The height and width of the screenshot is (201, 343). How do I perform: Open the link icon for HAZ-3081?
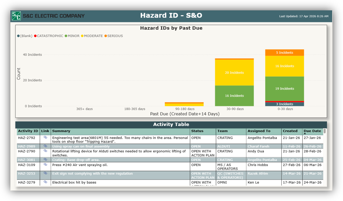(45, 159)
